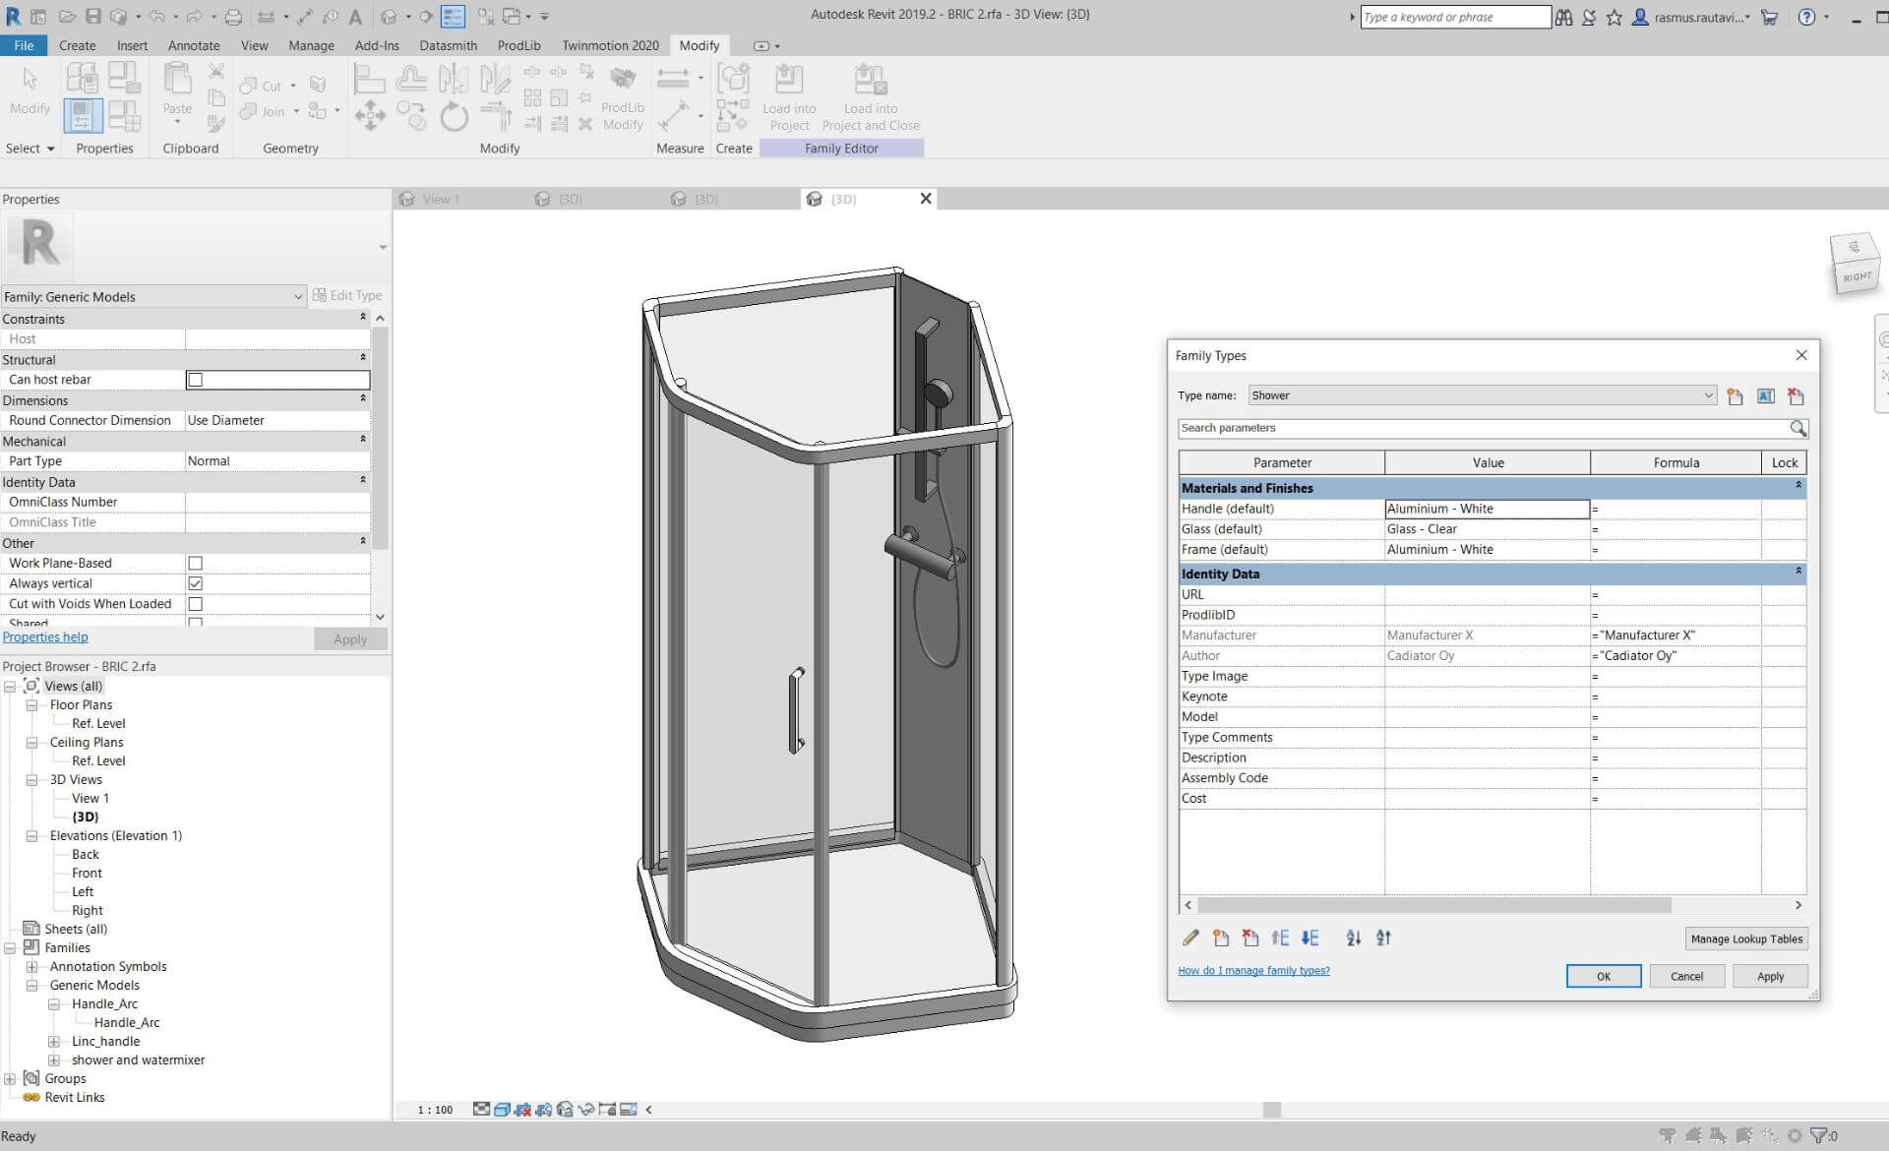The width and height of the screenshot is (1889, 1151).
Task: Click the Rename Type icon in Family Types
Action: 1766,396
